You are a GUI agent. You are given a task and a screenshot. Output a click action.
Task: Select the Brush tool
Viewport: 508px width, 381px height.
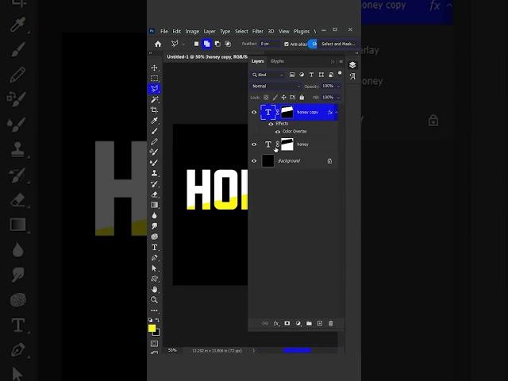[x=154, y=131]
